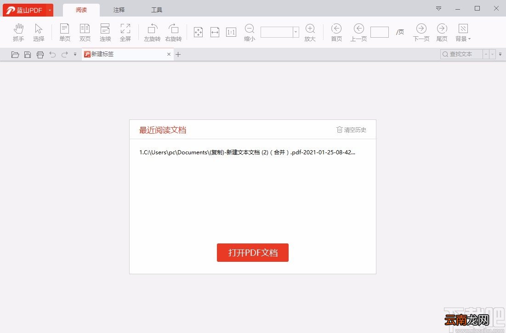Minimize the 蓝山PDF window

tap(458, 9)
